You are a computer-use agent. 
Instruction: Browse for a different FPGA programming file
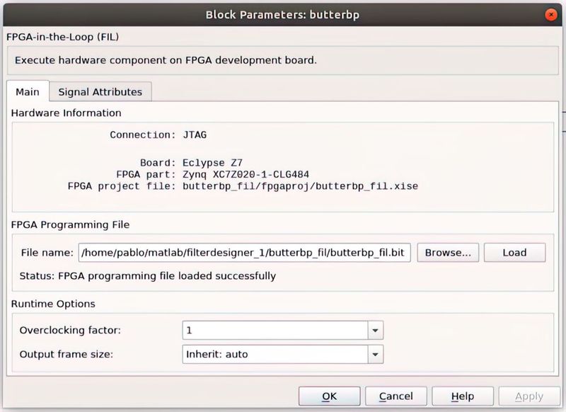pos(447,253)
